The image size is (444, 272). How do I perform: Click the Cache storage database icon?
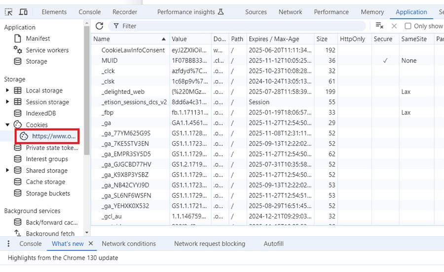[x=18, y=181]
